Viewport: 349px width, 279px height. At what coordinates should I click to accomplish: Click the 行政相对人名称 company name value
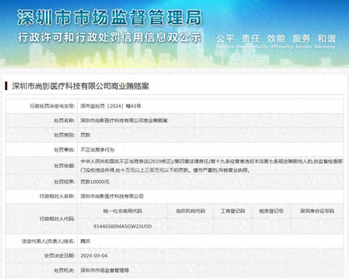tap(112, 196)
